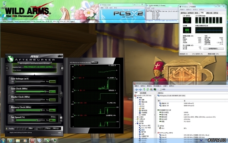Screen dimensions: 228x143
Task: Click the AIDA64 Forward arrow icon
Action: tap(140, 89)
